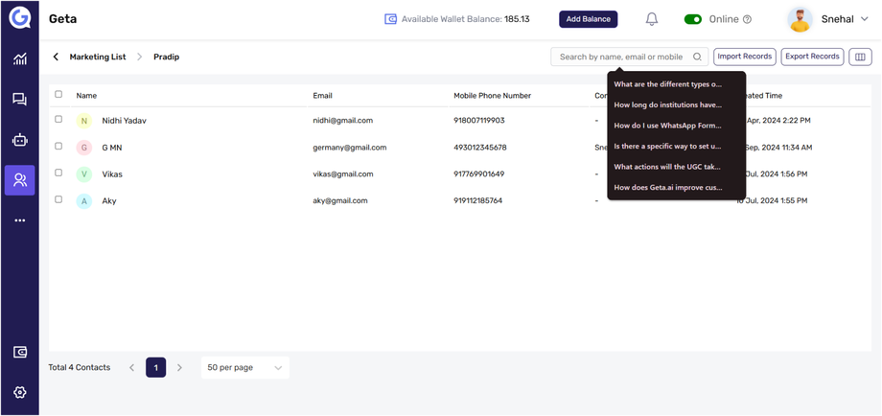Image resolution: width=882 pixels, height=416 pixels.
Task: Go to the previous page arrow
Action: (131, 368)
